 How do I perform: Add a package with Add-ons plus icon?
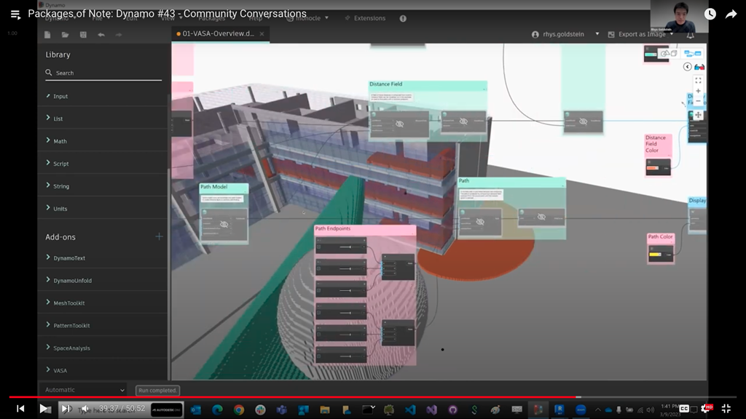point(159,236)
